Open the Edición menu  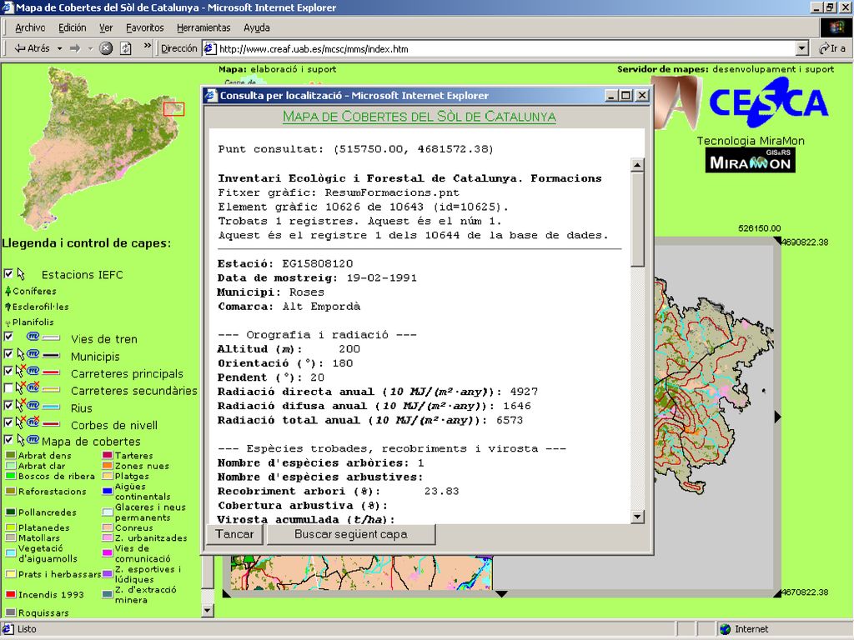coord(73,27)
